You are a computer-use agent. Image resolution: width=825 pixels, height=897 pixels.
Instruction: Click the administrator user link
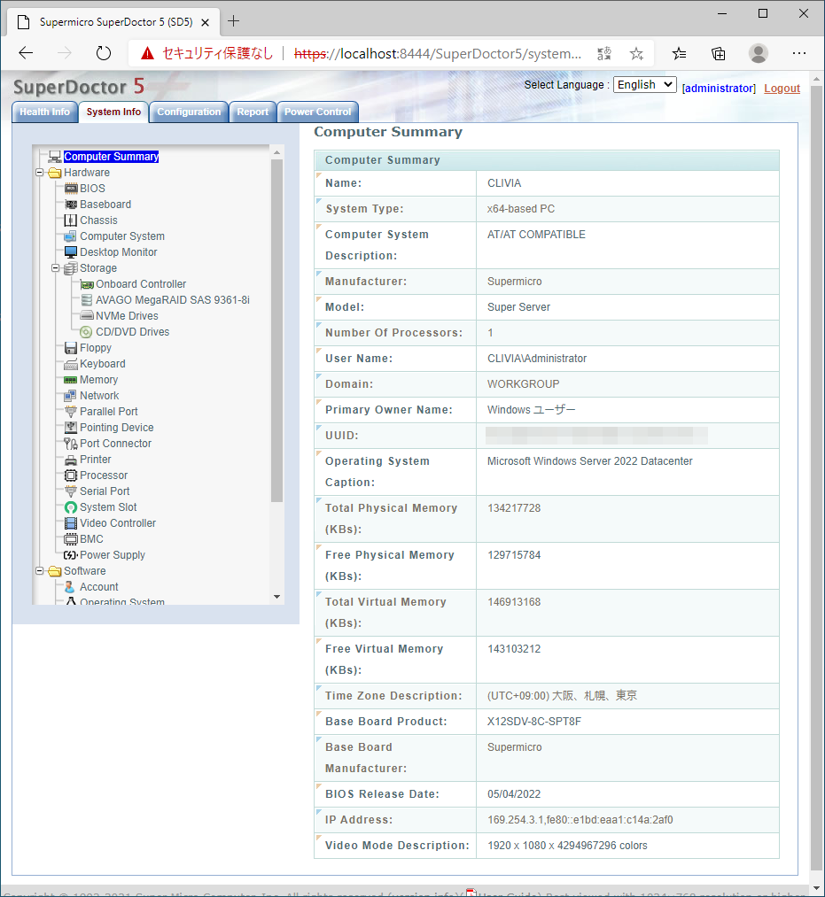click(x=719, y=88)
